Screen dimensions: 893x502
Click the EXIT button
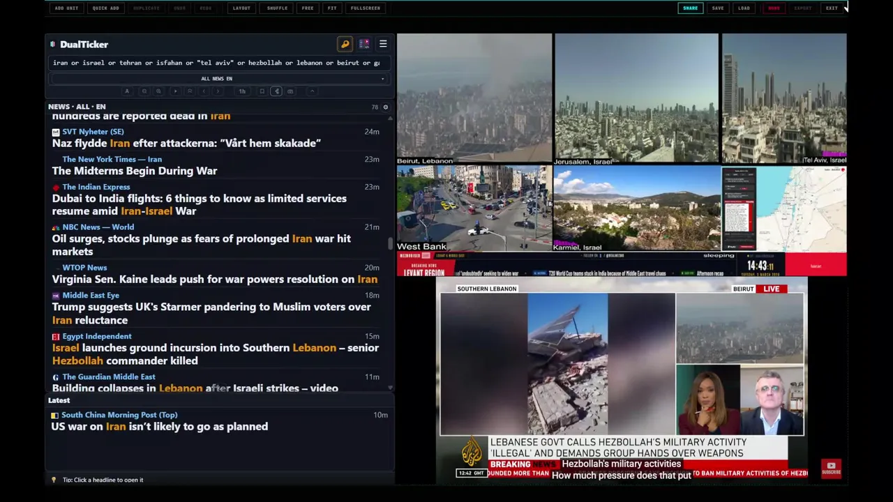point(832,8)
